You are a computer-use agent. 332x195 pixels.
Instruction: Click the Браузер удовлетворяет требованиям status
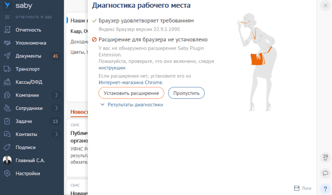[x=146, y=21]
